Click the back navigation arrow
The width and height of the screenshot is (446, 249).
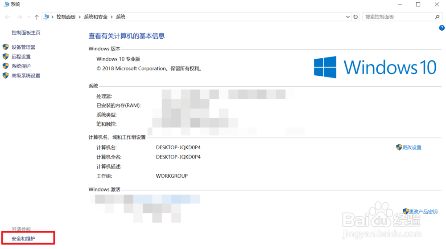click(x=8, y=17)
